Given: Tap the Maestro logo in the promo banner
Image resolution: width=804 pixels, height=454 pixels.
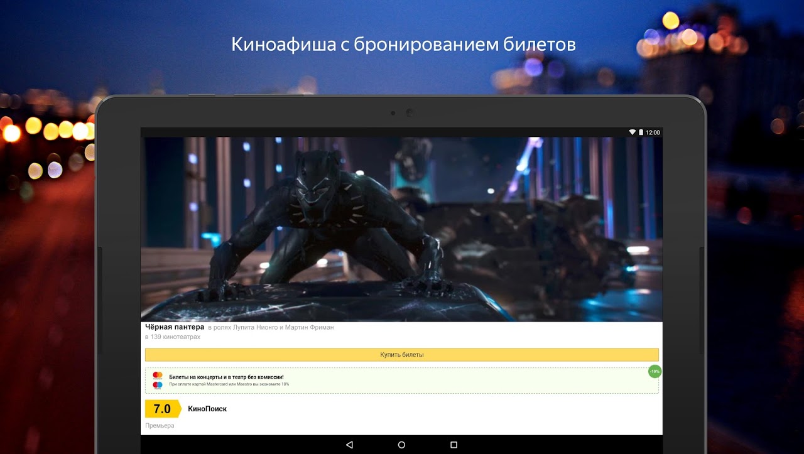Looking at the screenshot, I should (158, 385).
